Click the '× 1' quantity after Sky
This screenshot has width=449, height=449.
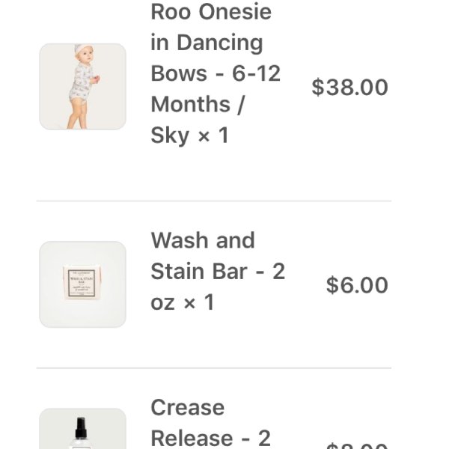tap(213, 135)
